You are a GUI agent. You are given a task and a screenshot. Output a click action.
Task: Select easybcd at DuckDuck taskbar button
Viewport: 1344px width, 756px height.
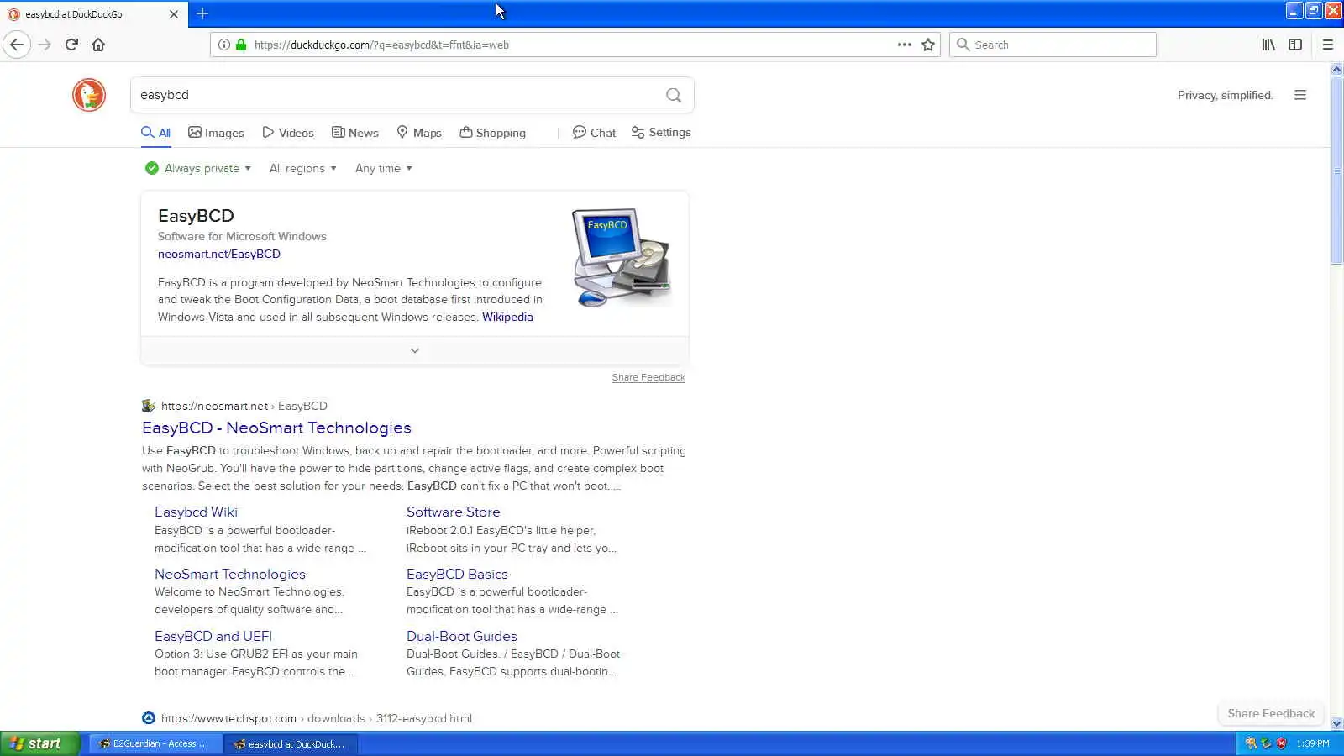[291, 743]
